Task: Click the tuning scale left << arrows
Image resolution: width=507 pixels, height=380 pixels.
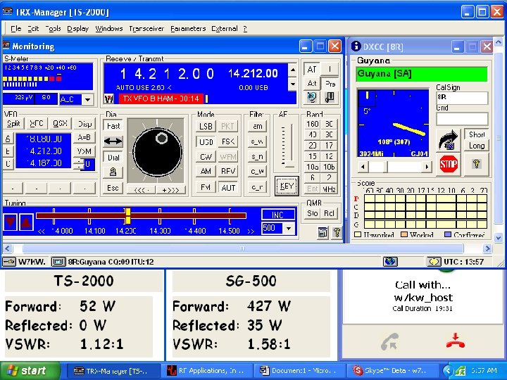Action: coord(42,232)
